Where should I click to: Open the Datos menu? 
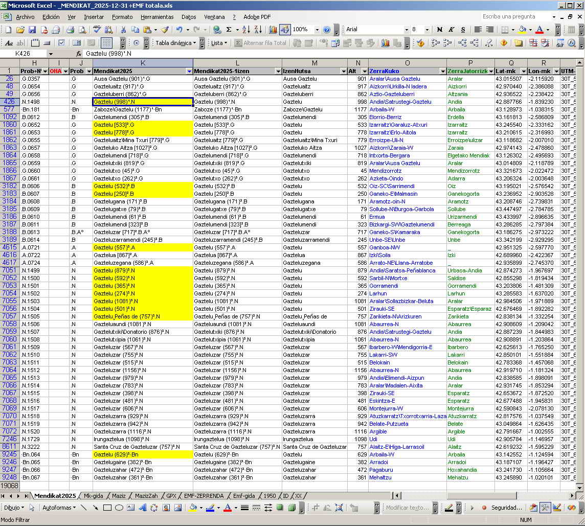coord(189,17)
